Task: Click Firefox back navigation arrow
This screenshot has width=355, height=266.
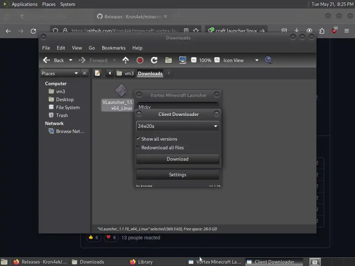Action: (x=8, y=31)
